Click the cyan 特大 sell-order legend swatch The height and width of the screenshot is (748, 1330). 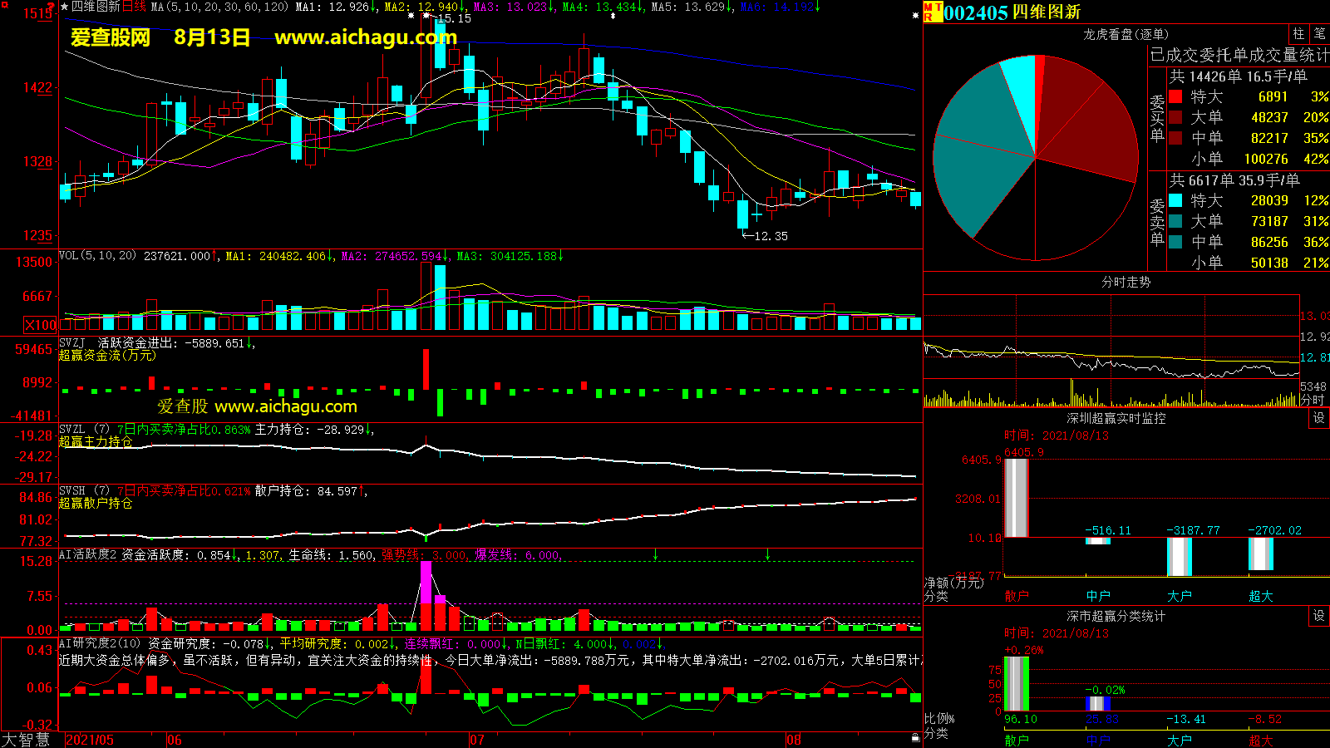coord(1175,200)
